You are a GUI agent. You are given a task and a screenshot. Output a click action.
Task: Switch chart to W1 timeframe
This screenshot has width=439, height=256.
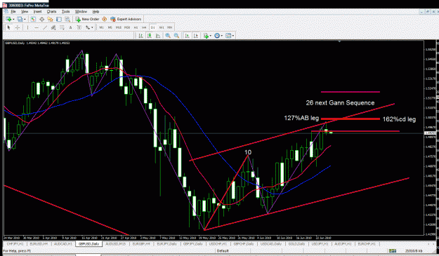tap(162, 27)
